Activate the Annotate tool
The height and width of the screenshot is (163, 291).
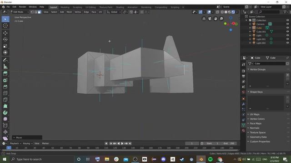pos(5,60)
